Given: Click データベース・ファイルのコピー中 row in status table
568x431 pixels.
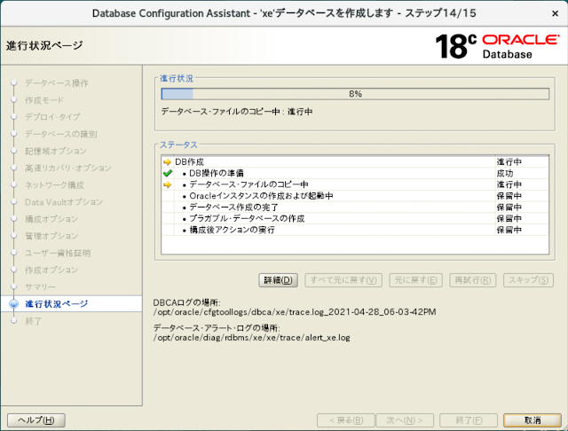Looking at the screenshot, I should click(x=355, y=184).
